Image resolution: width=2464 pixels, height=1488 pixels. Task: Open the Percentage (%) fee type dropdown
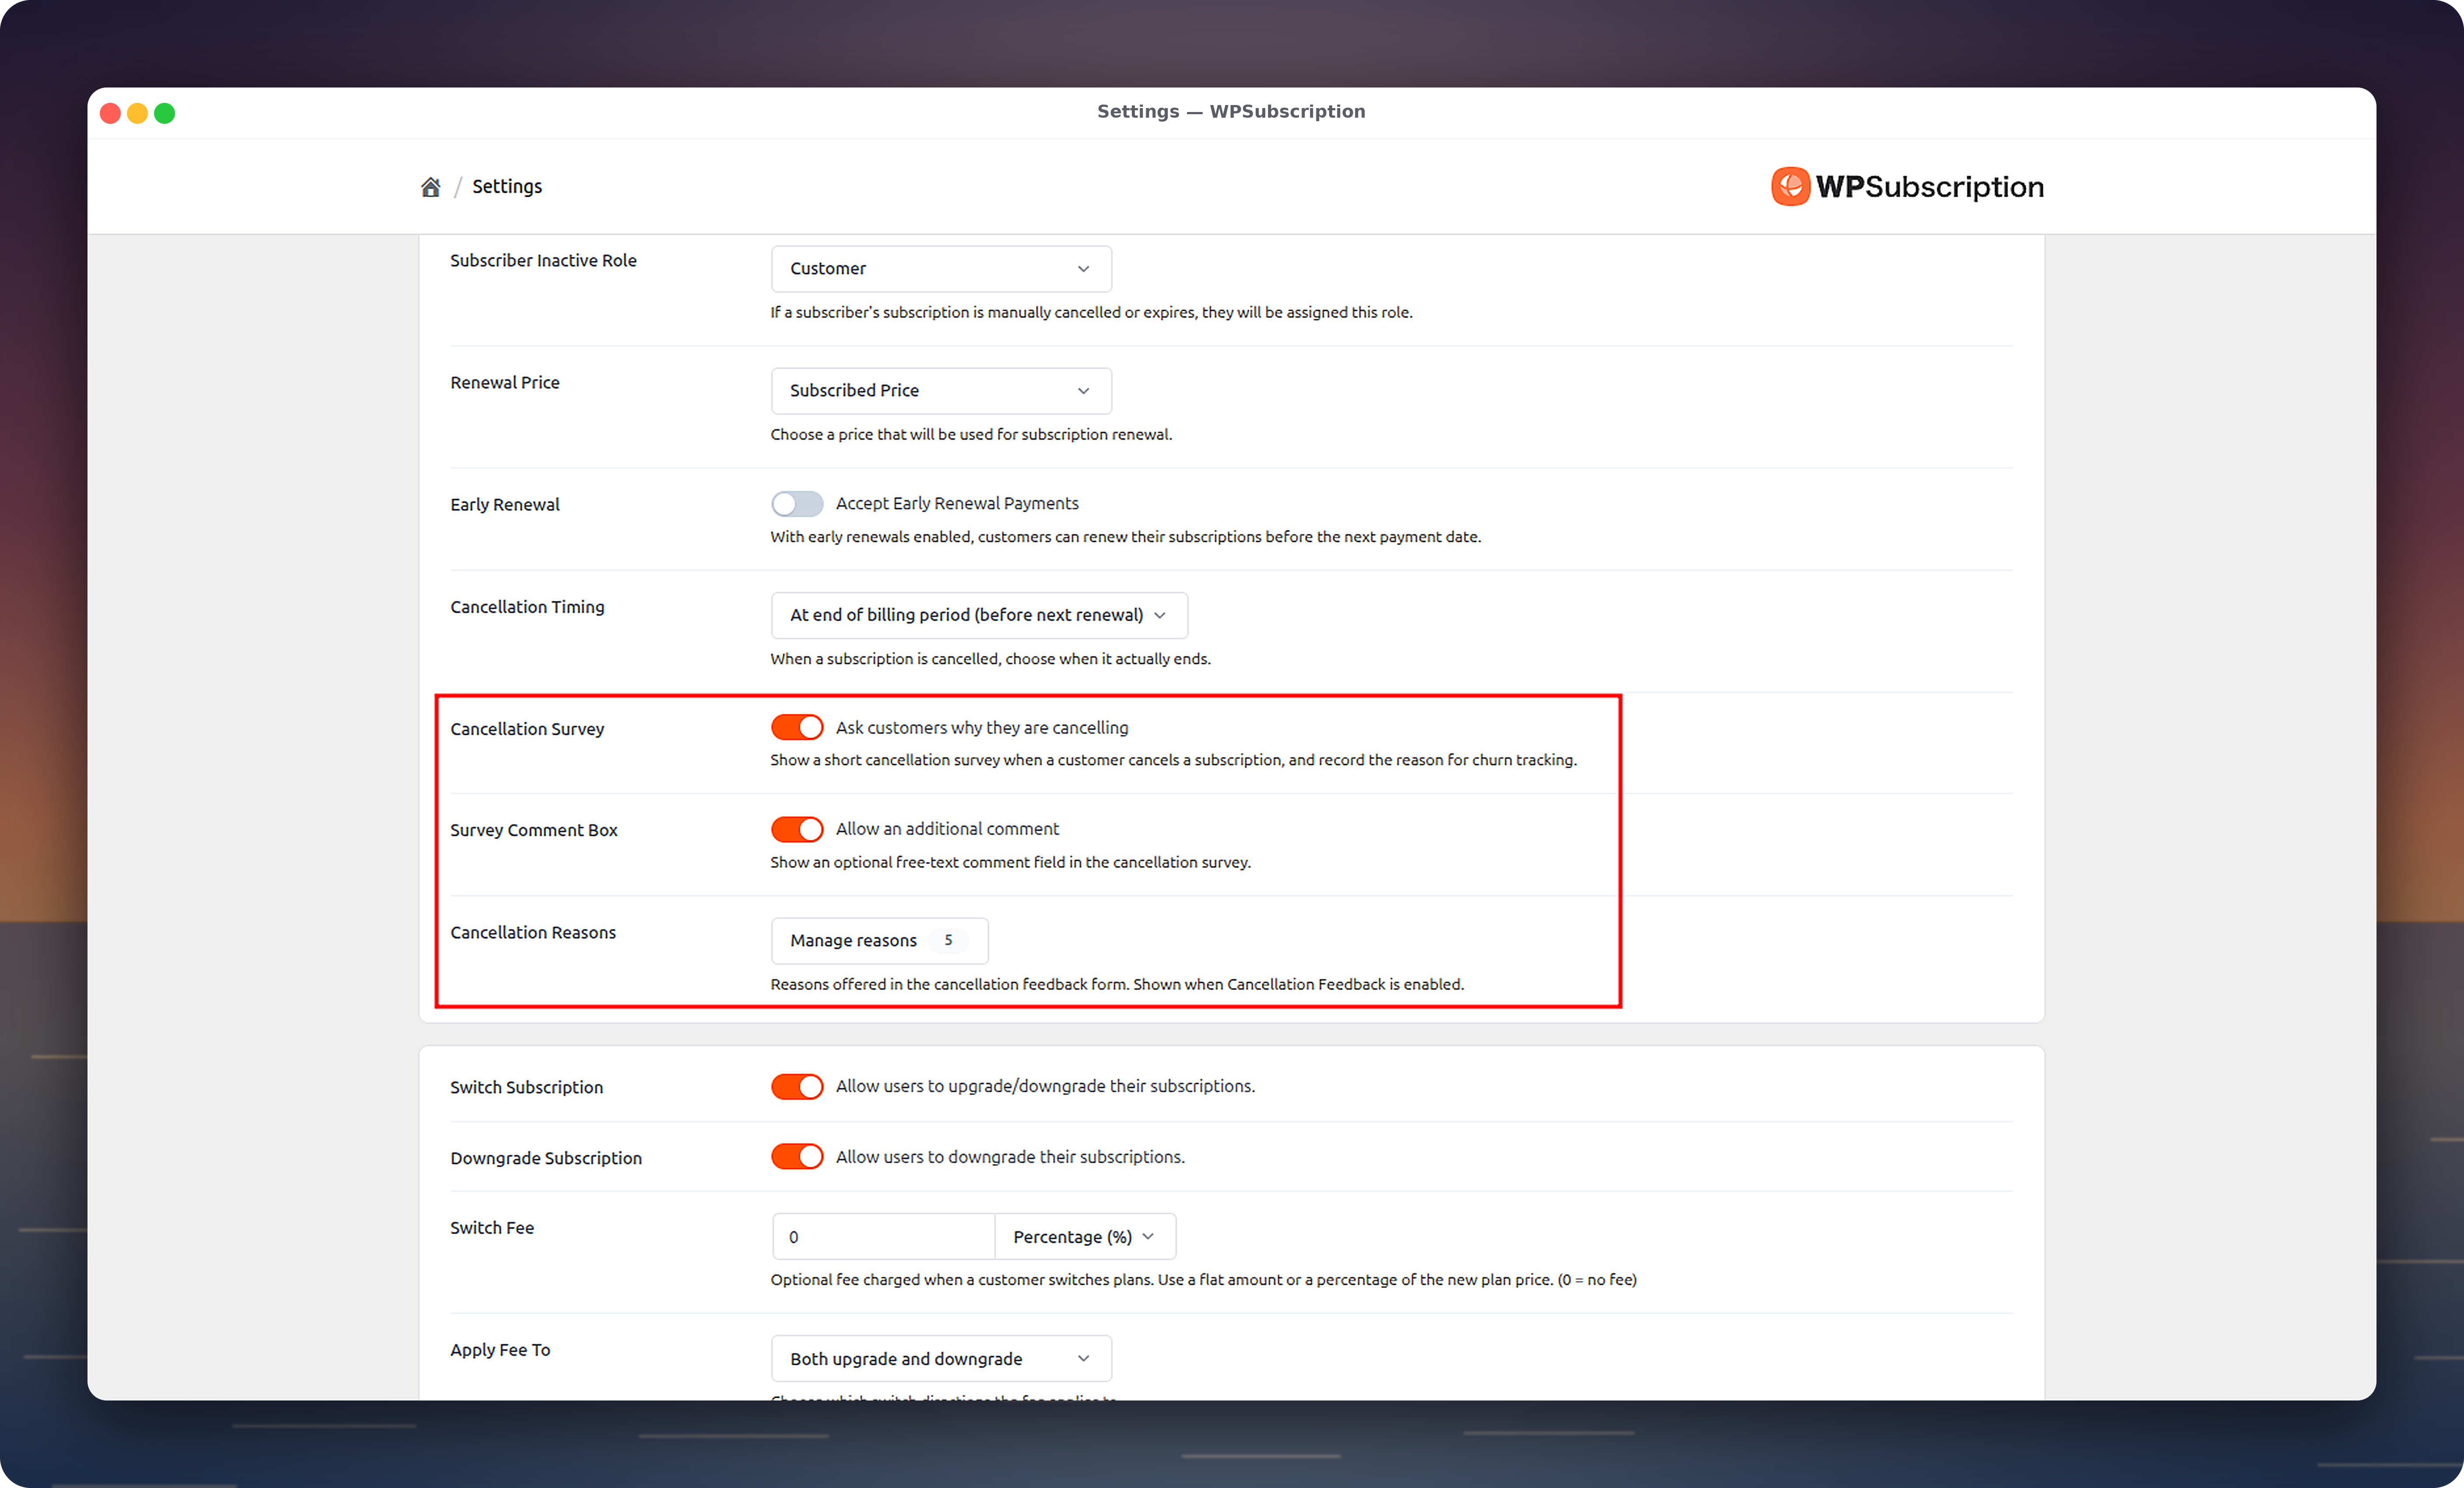1085,1237
